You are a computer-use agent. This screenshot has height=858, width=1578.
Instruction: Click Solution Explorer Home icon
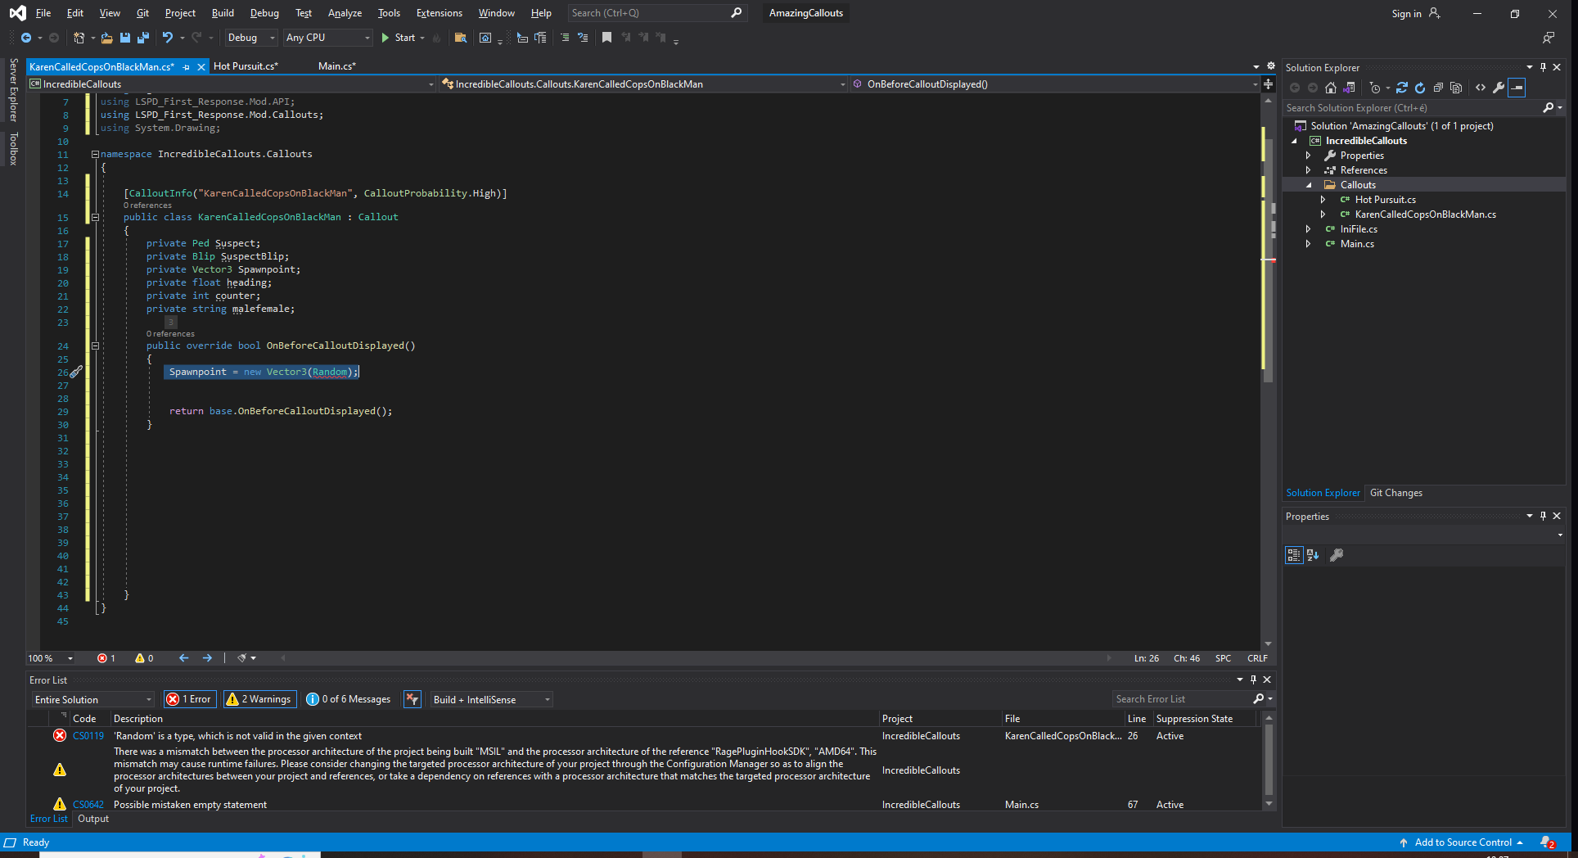[1331, 88]
